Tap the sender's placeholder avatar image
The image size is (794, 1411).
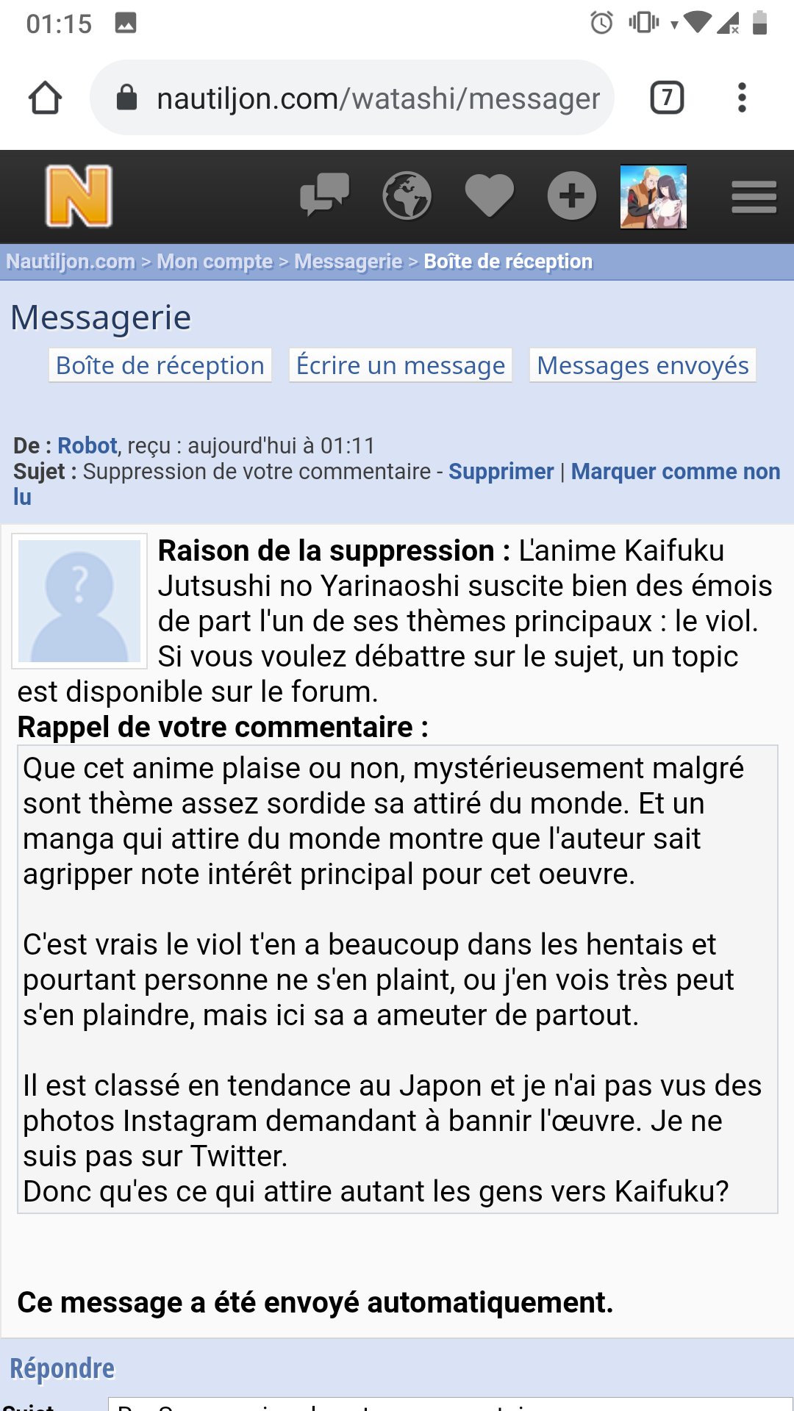(x=79, y=601)
